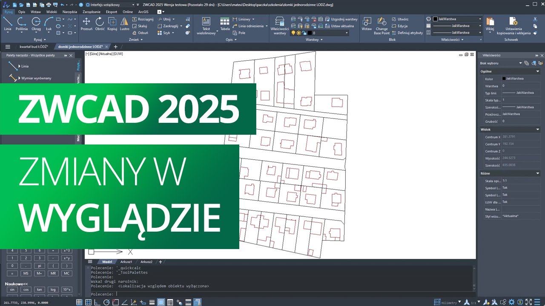The image size is (545, 306).
Task: Open the Interfejs wstążkowy workspace dropdown
Action: (109, 4)
